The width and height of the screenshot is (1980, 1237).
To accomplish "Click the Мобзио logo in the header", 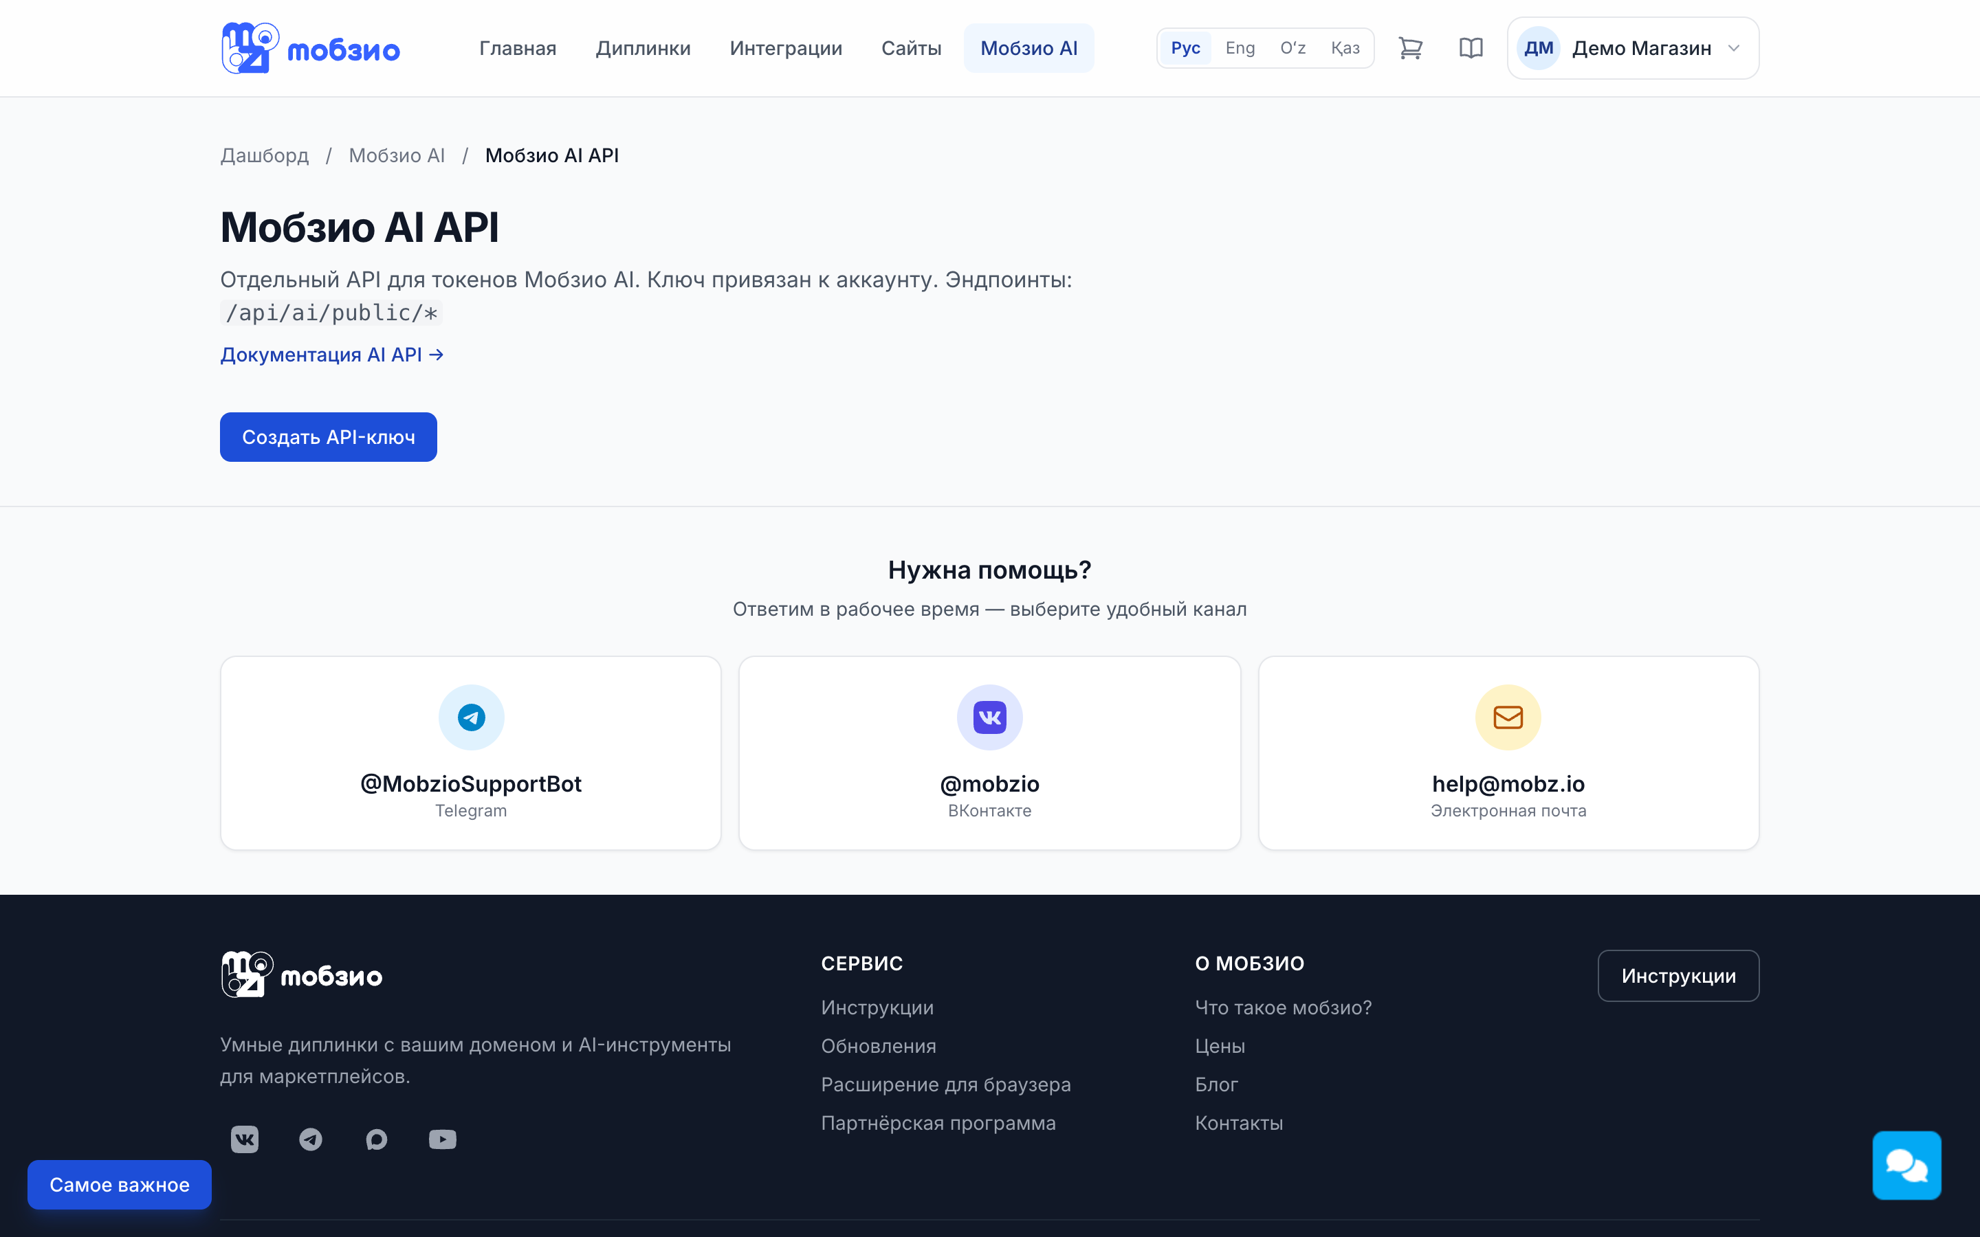I will pyautogui.click(x=310, y=48).
